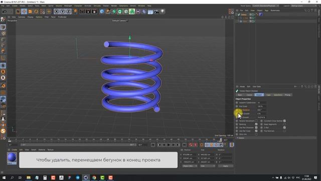Click the coordinate system icon
Image resolution: width=321 pixels, height=181 pixels.
[75, 12]
